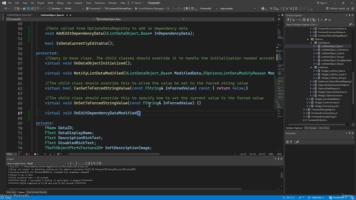This screenshot has height=200, width=356.
Task: Switch to Class View tab
Action: [324, 128]
